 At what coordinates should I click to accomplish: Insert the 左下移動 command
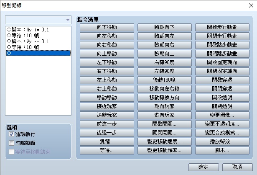click(x=107, y=62)
